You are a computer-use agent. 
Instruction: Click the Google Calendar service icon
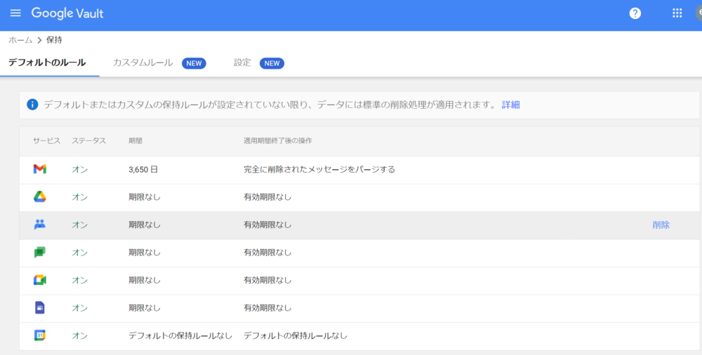click(40, 335)
